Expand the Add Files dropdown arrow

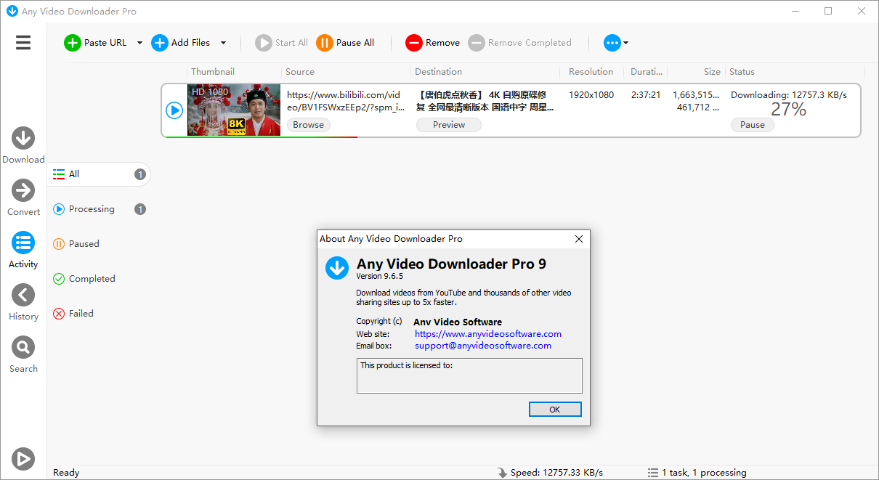click(223, 43)
